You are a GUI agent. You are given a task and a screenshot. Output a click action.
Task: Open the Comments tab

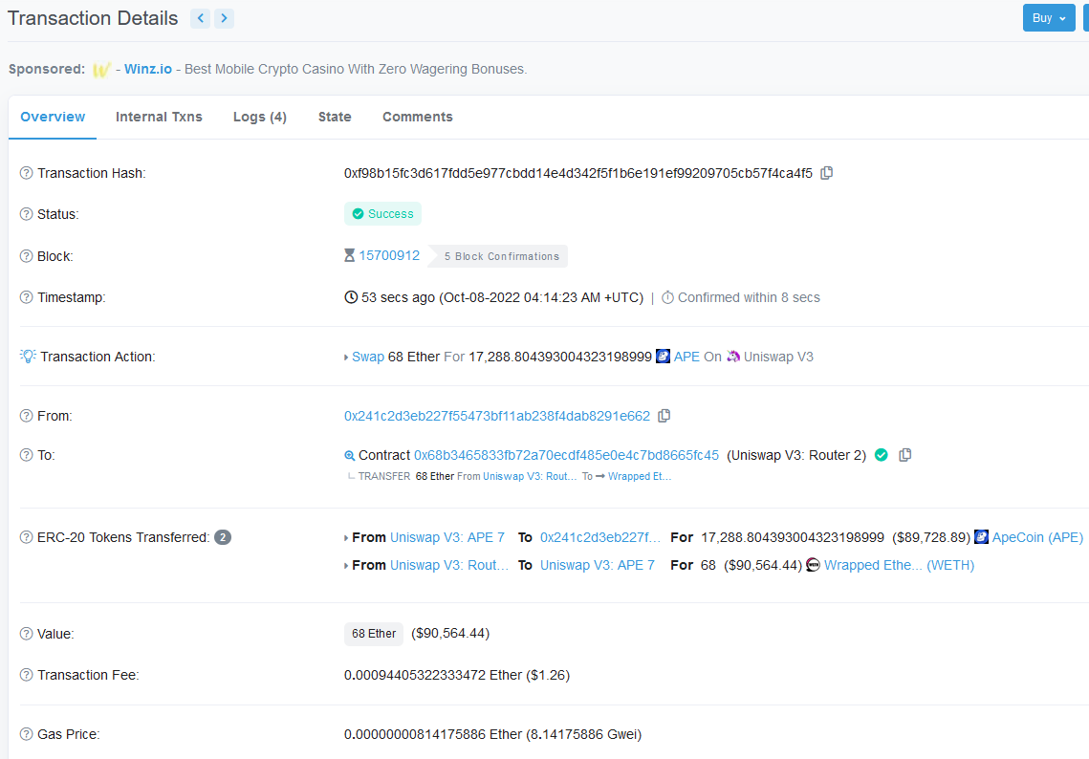[418, 117]
